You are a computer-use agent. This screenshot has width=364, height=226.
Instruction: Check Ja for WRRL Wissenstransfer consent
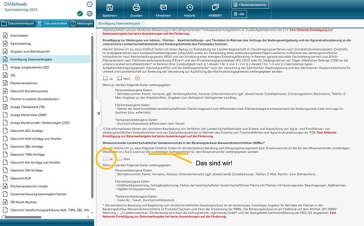pyautogui.click(x=105, y=159)
